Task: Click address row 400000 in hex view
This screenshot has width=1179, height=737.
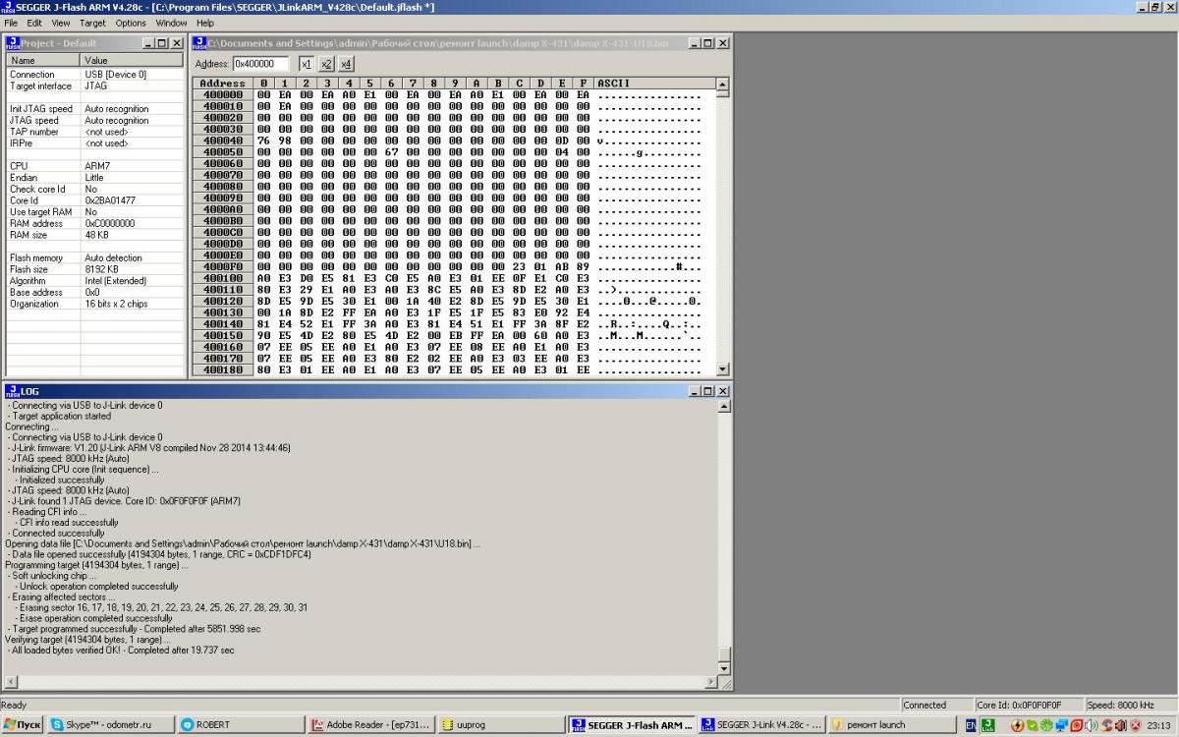Action: coord(222,95)
